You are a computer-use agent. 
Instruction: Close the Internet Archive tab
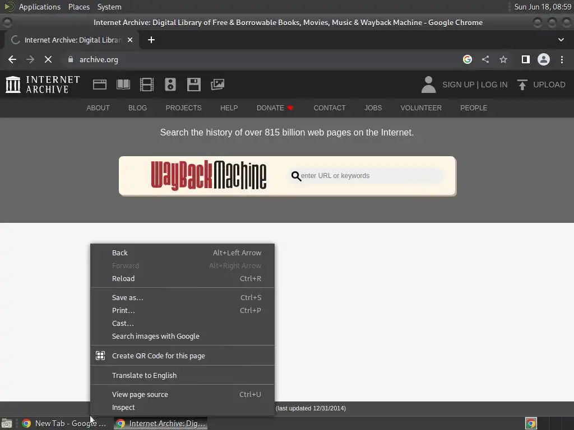pos(130,40)
